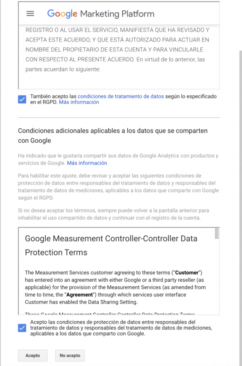Open the "condiciones de tratamiento de datos" link

click(x=121, y=97)
